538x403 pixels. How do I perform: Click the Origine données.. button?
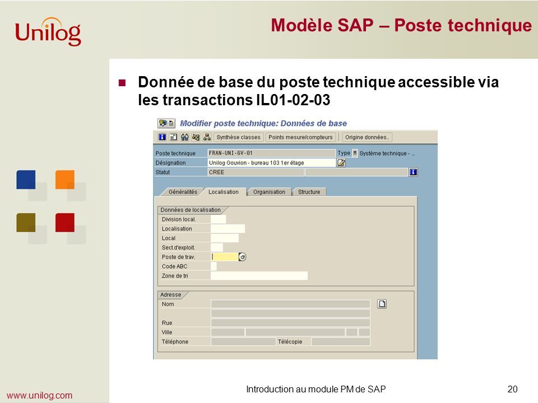click(367, 138)
